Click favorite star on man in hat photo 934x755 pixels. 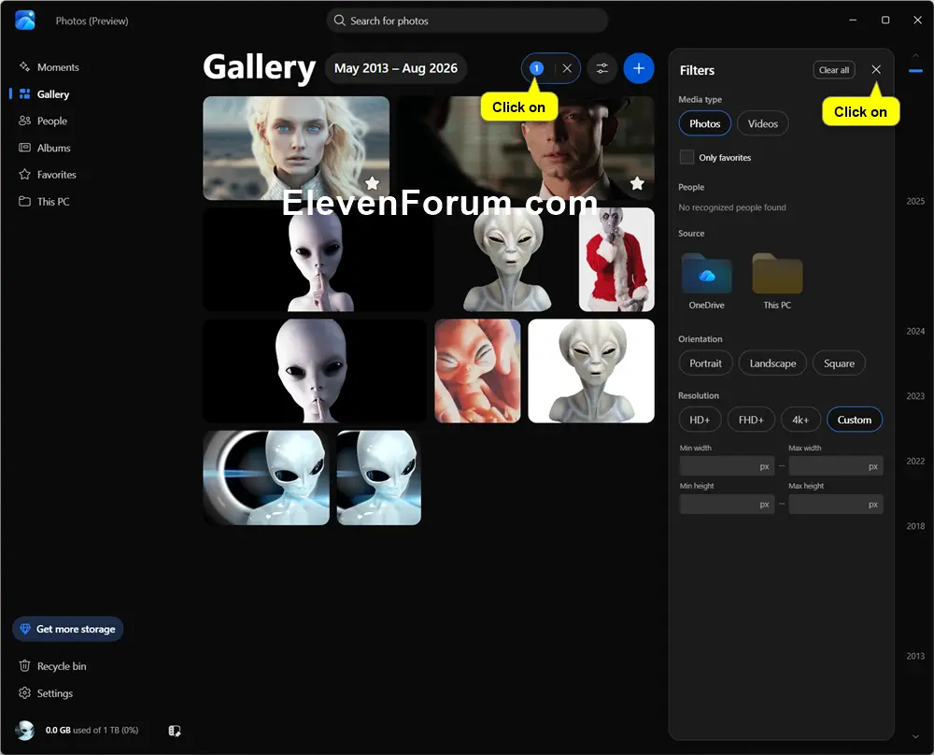(x=637, y=183)
